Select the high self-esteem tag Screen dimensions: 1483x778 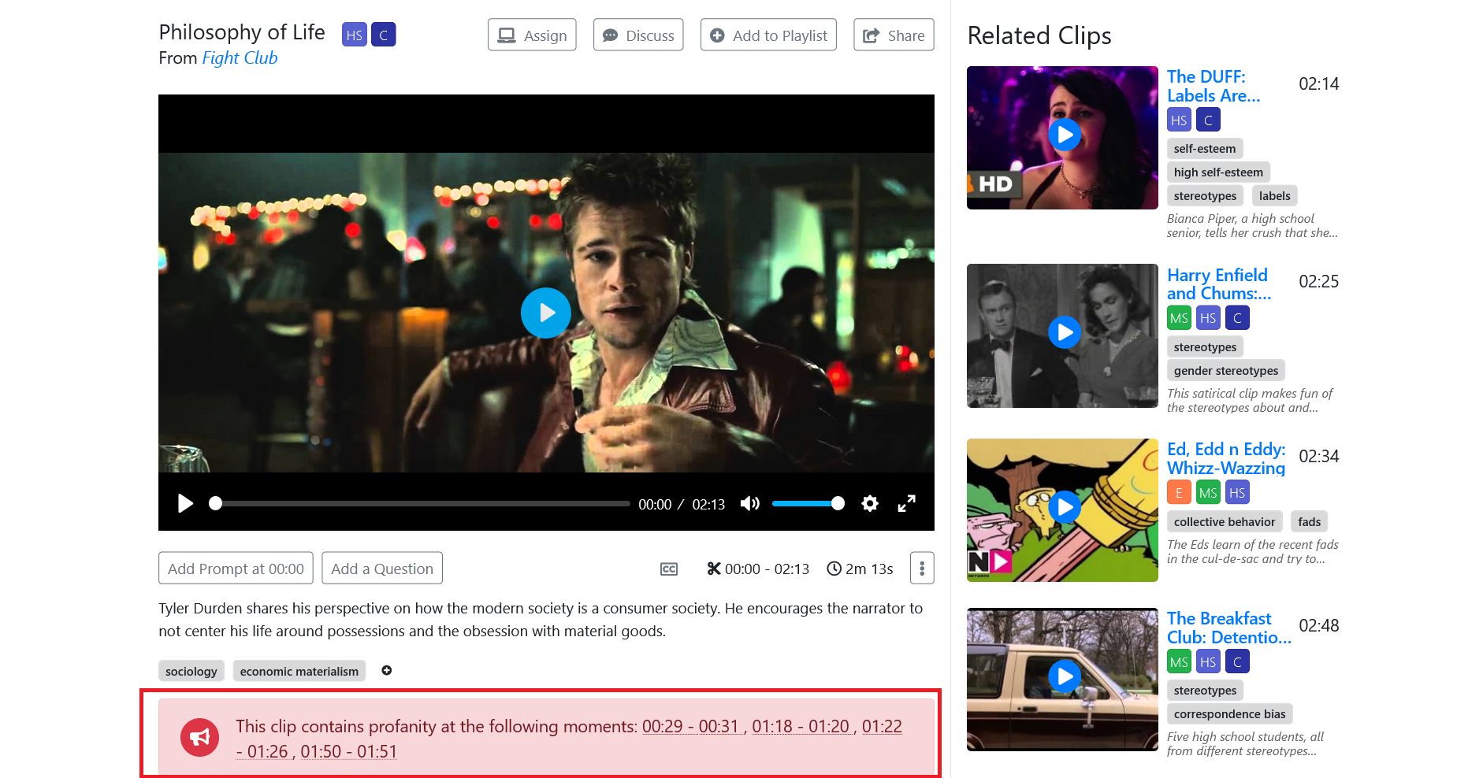(1218, 172)
